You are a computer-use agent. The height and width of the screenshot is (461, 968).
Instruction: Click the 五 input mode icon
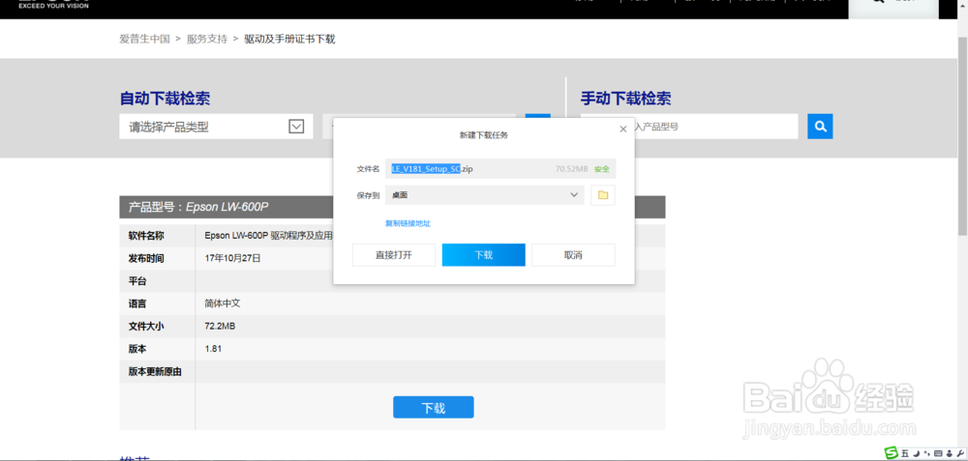pos(905,453)
